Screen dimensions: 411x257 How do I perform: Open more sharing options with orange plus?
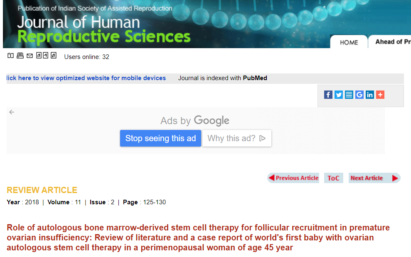pos(380,95)
